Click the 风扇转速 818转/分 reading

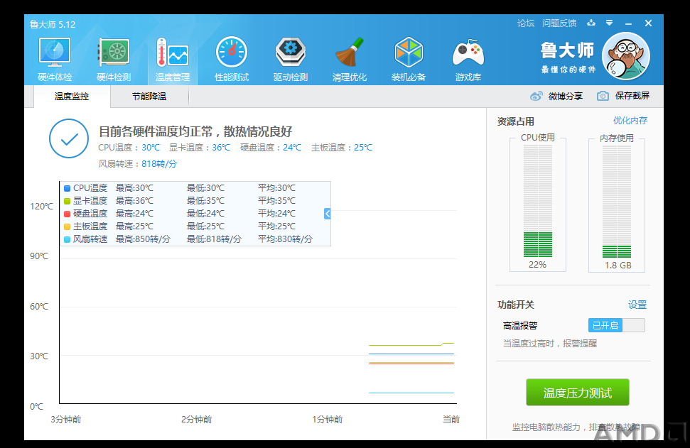pos(138,164)
